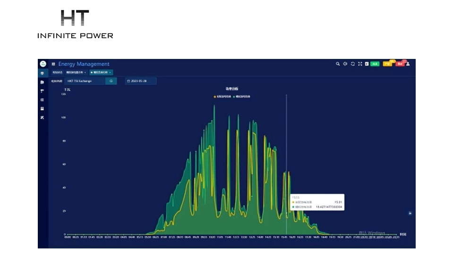Open the first sidebar icon below the logo

coord(43,73)
